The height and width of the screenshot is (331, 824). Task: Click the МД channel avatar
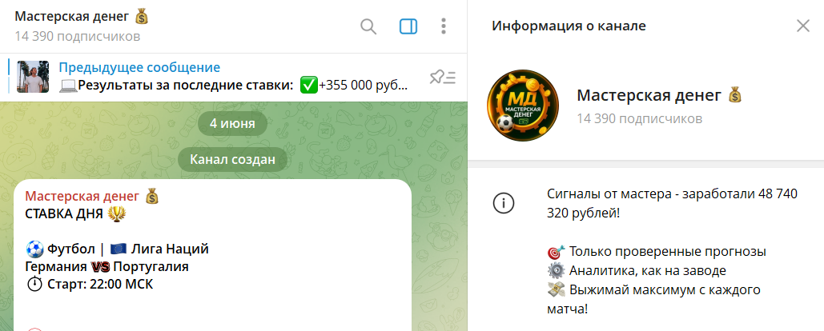coord(522,106)
